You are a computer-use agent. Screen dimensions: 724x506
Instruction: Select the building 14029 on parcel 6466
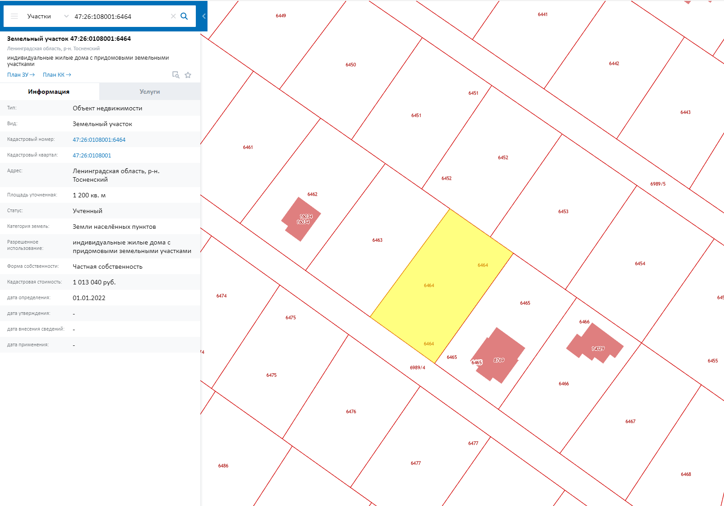[x=595, y=343]
